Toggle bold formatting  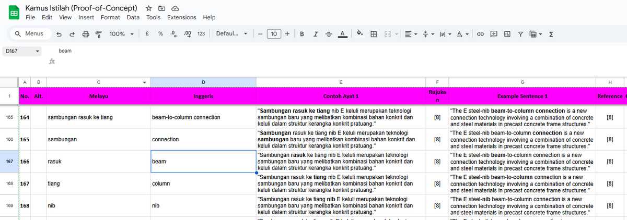point(303,34)
